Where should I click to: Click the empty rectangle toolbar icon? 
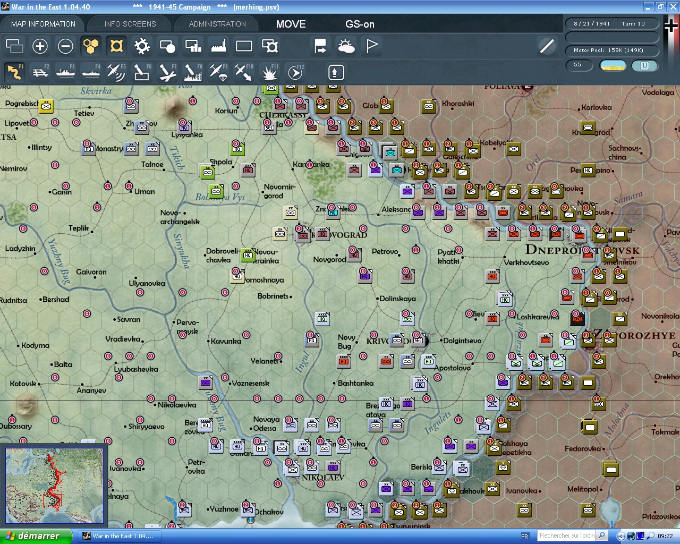point(244,46)
